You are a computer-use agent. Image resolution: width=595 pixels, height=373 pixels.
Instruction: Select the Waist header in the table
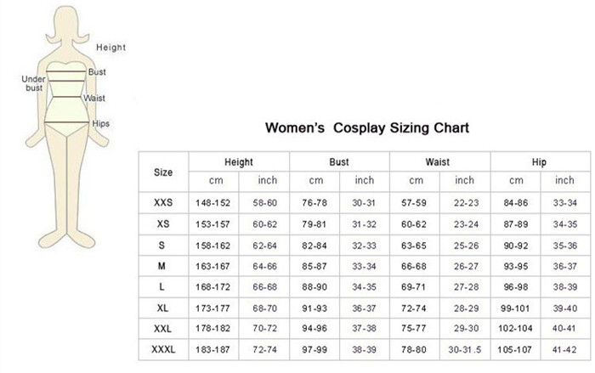click(x=438, y=161)
